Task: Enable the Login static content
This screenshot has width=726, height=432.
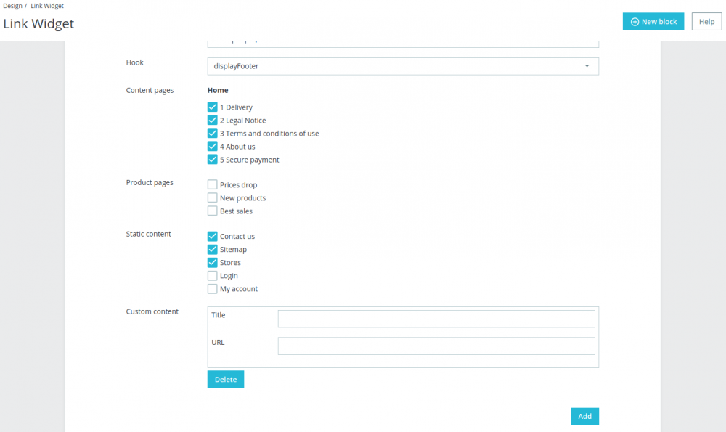Action: [212, 275]
